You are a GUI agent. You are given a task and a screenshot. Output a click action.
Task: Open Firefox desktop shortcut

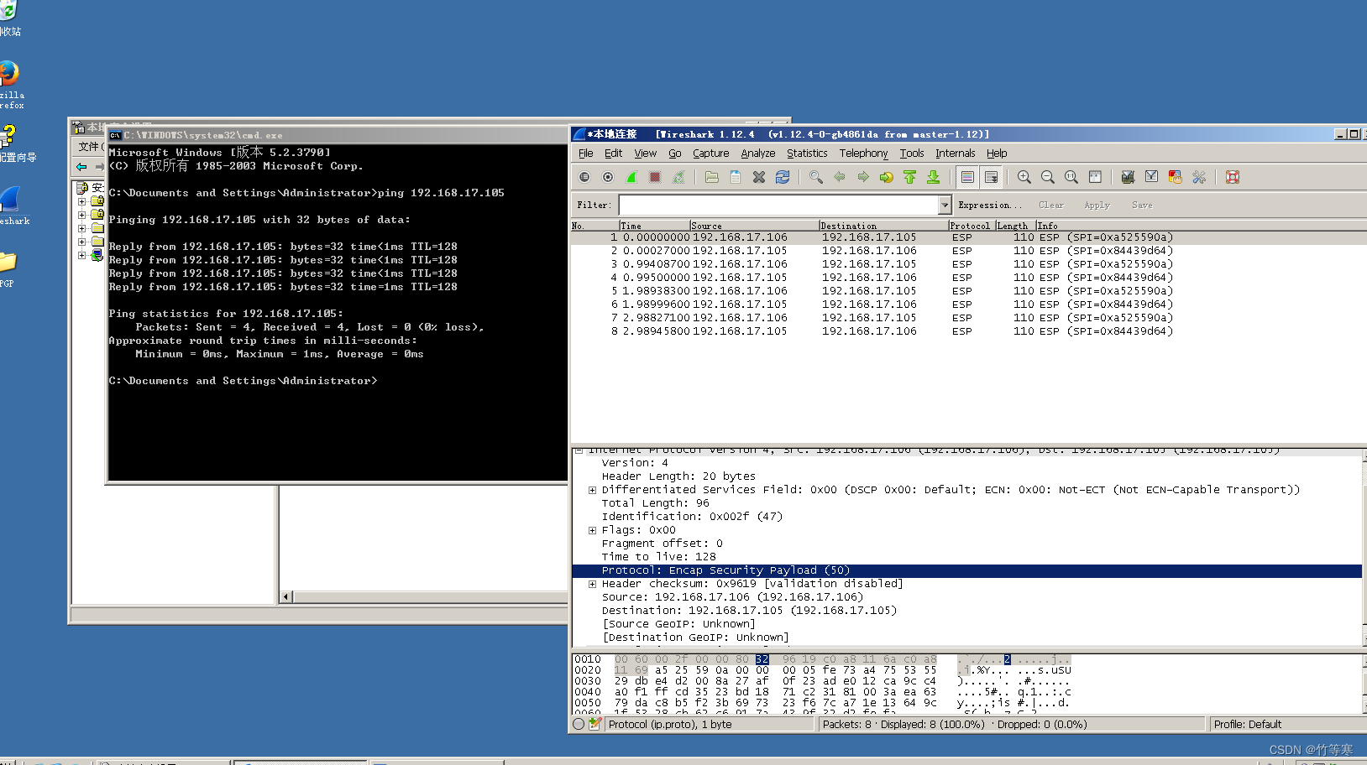pos(10,84)
